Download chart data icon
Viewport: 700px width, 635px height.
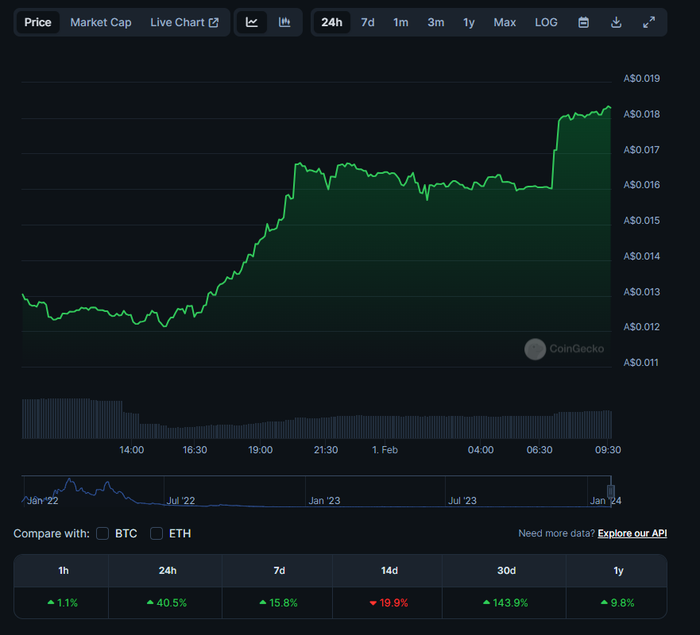tap(616, 22)
